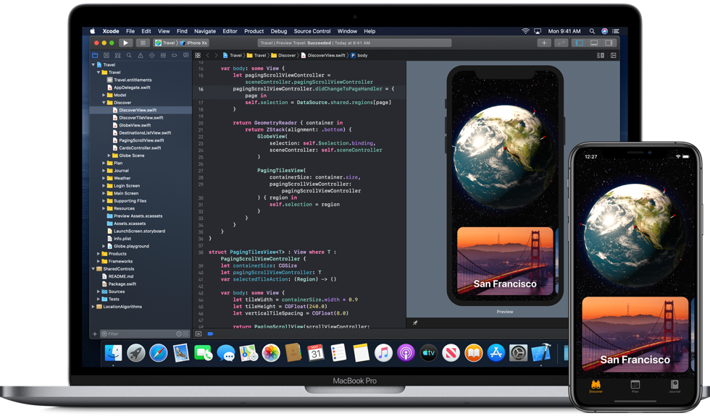Open Apple TV app in Dock

click(428, 353)
